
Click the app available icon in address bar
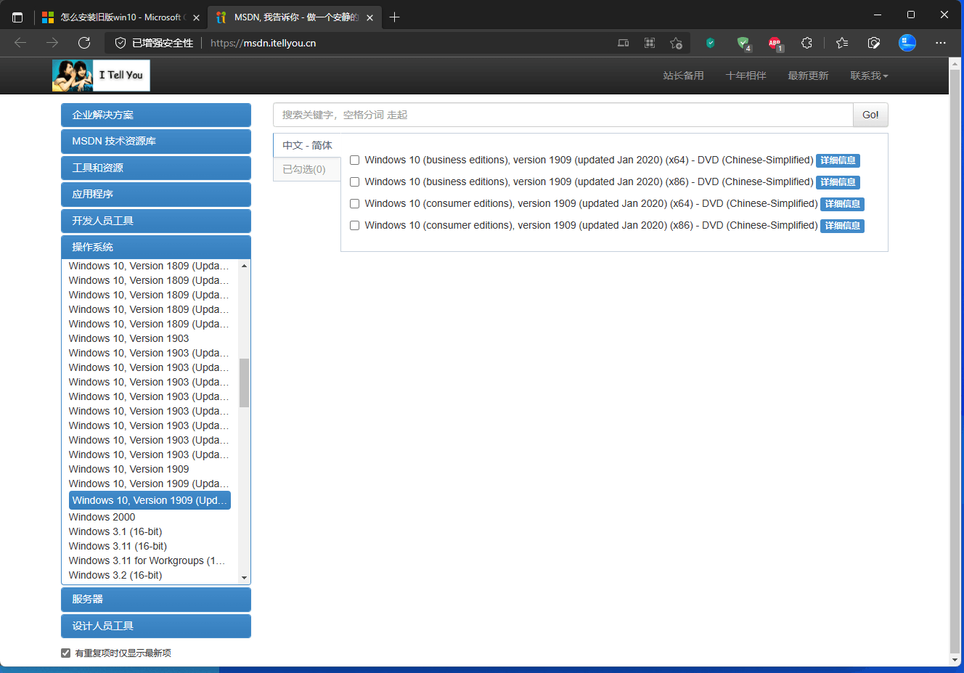(x=623, y=43)
